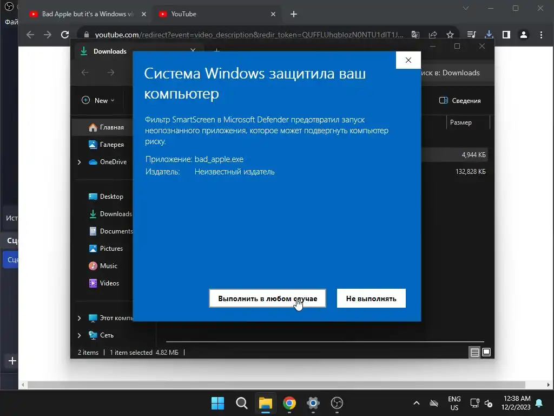Open Settings gear from taskbar
The height and width of the screenshot is (416, 554).
(x=313, y=403)
